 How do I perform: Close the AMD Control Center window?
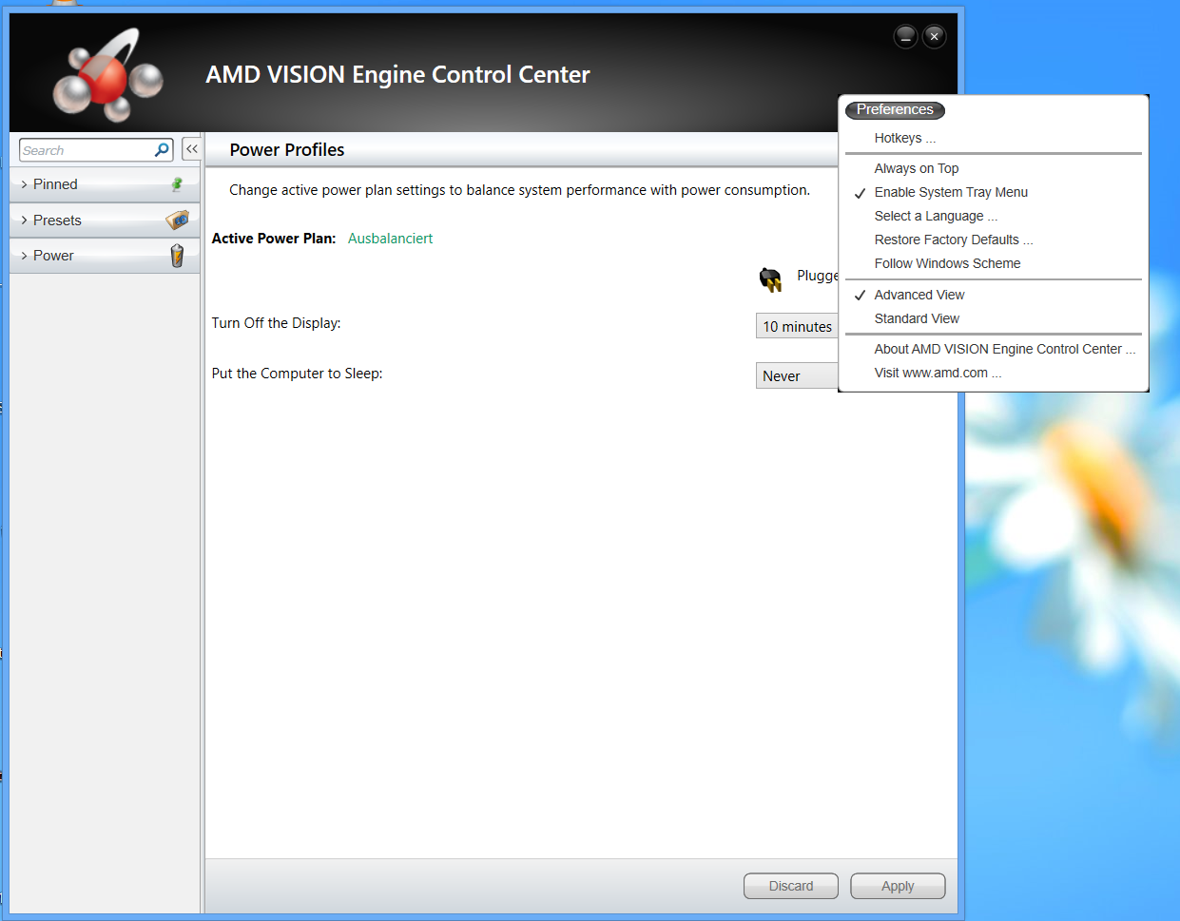[935, 36]
